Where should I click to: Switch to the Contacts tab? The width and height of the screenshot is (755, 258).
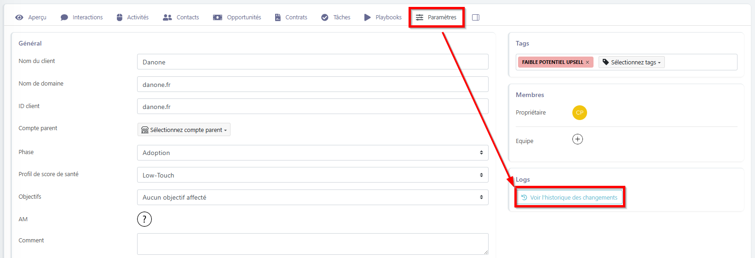point(181,17)
